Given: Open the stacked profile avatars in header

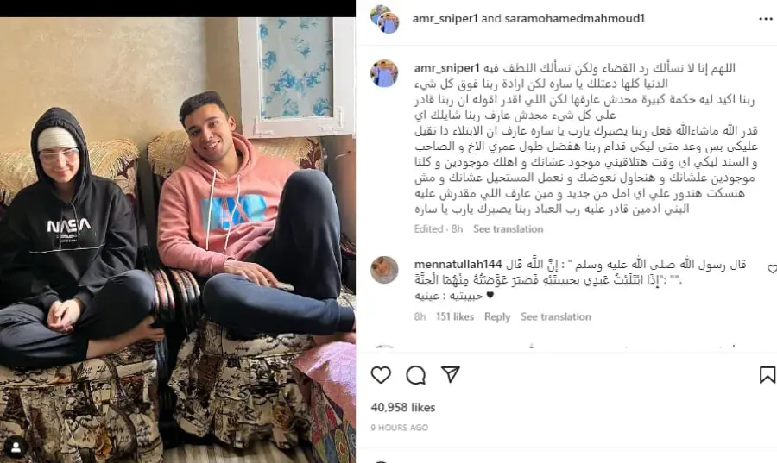Looking at the screenshot, I should click(384, 19).
